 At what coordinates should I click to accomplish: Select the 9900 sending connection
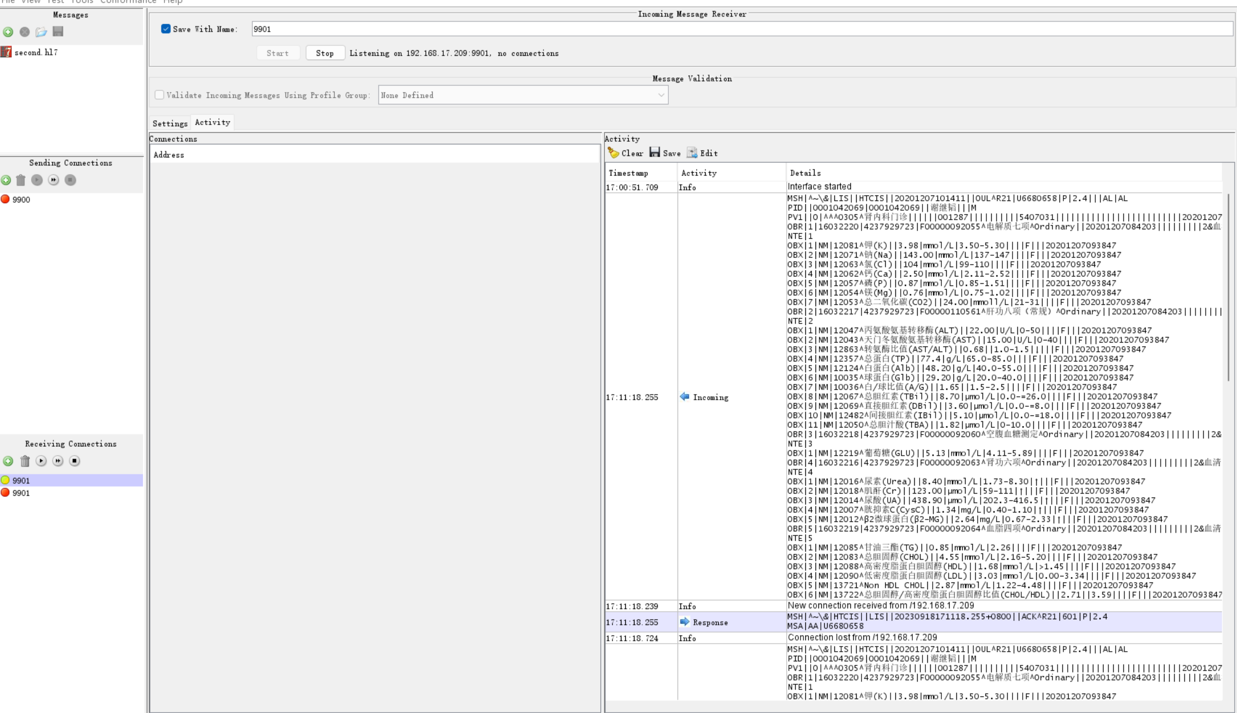click(x=20, y=199)
